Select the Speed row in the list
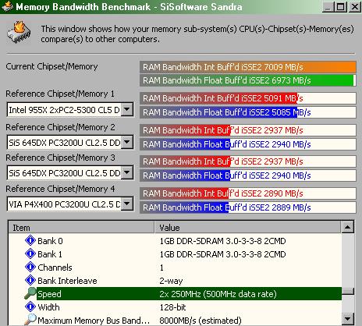The height and width of the screenshot is (326, 362). click(189, 294)
